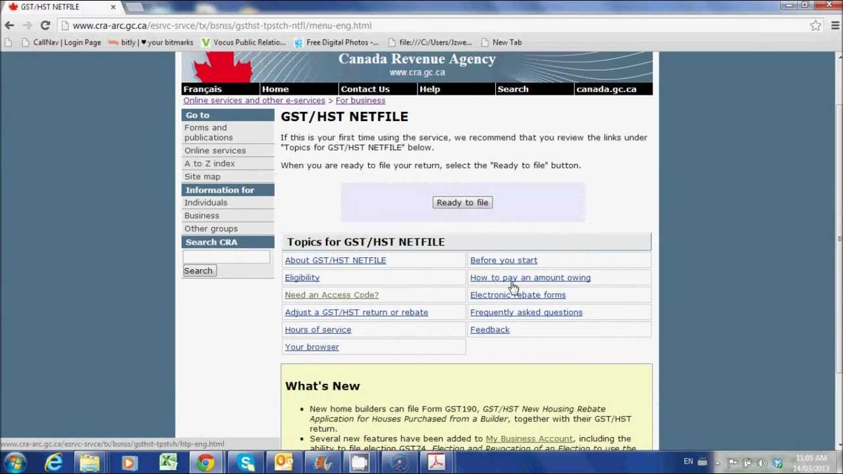Screen dimensions: 843x474
Task: Open the Search menu item
Action: click(512, 89)
